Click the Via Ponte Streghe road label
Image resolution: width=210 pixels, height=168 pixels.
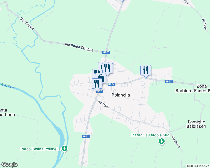click(x=79, y=47)
